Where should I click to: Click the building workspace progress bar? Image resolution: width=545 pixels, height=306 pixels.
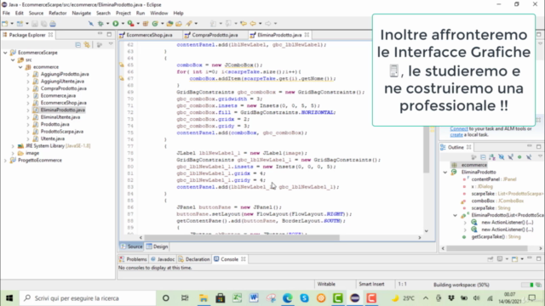tap(528, 285)
